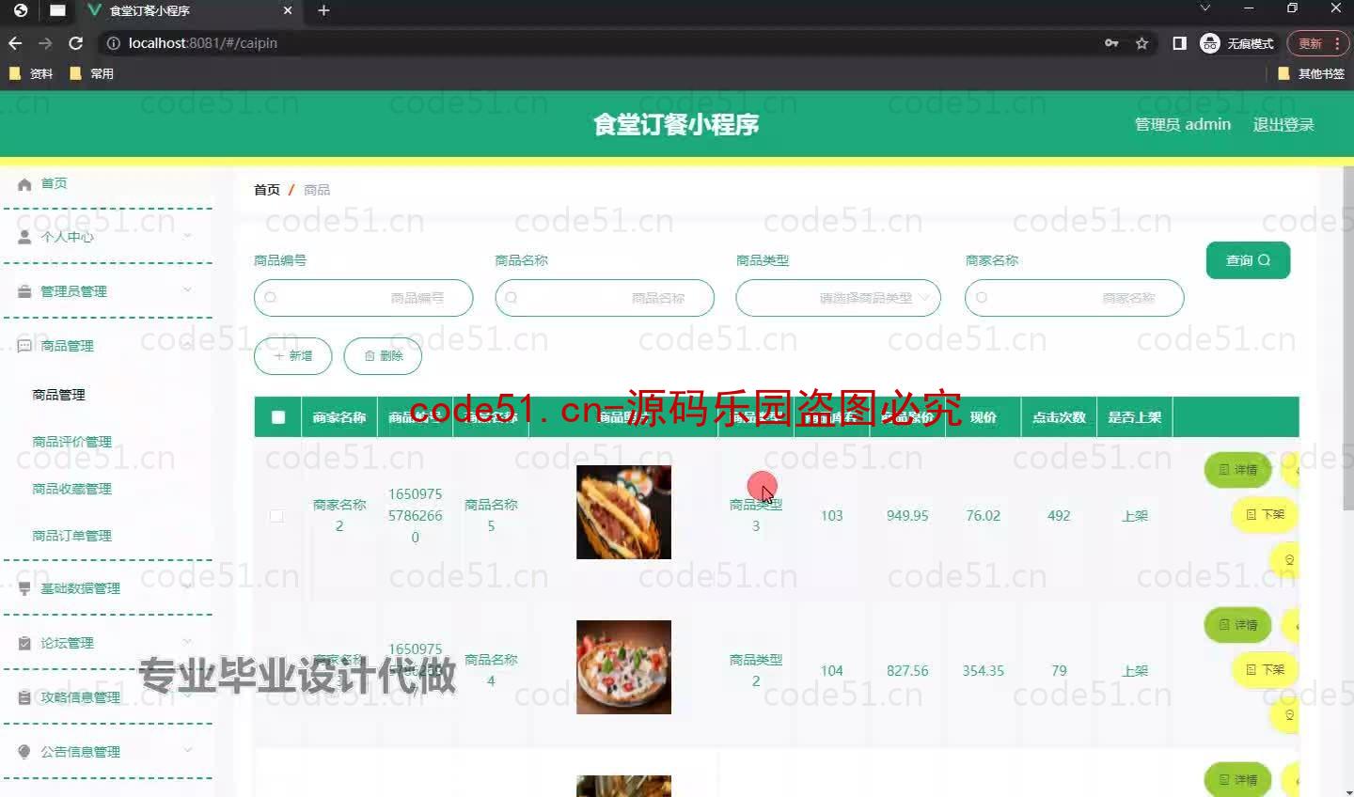Click search icon in 商品名称 field
1354x797 pixels.
tap(512, 298)
